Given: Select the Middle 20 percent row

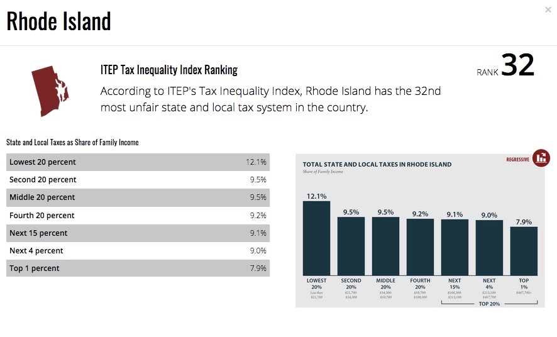Looking at the screenshot, I should [x=138, y=197].
